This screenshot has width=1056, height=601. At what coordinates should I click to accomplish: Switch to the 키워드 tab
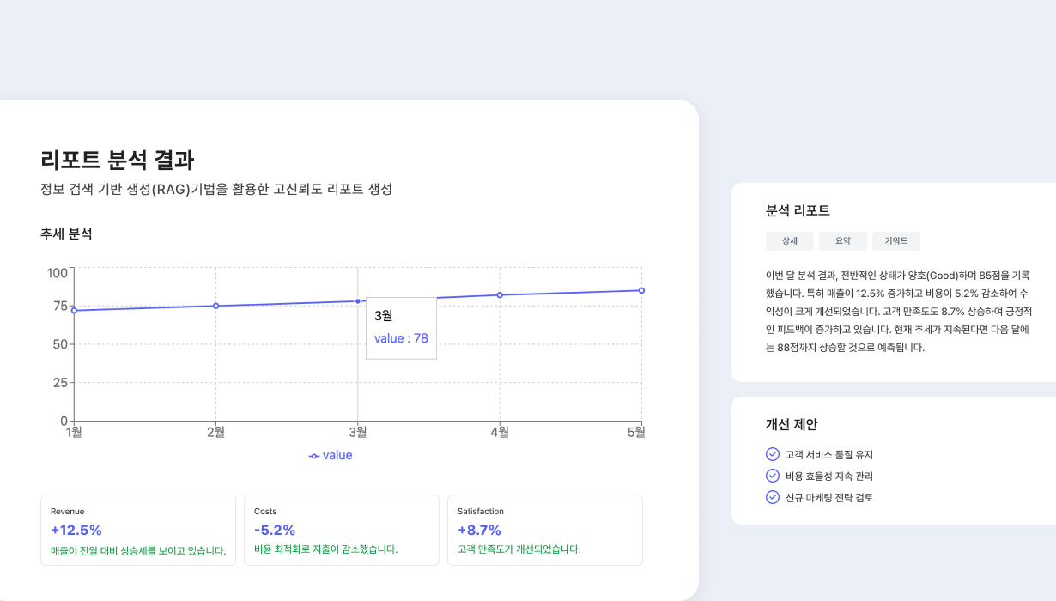(x=895, y=241)
